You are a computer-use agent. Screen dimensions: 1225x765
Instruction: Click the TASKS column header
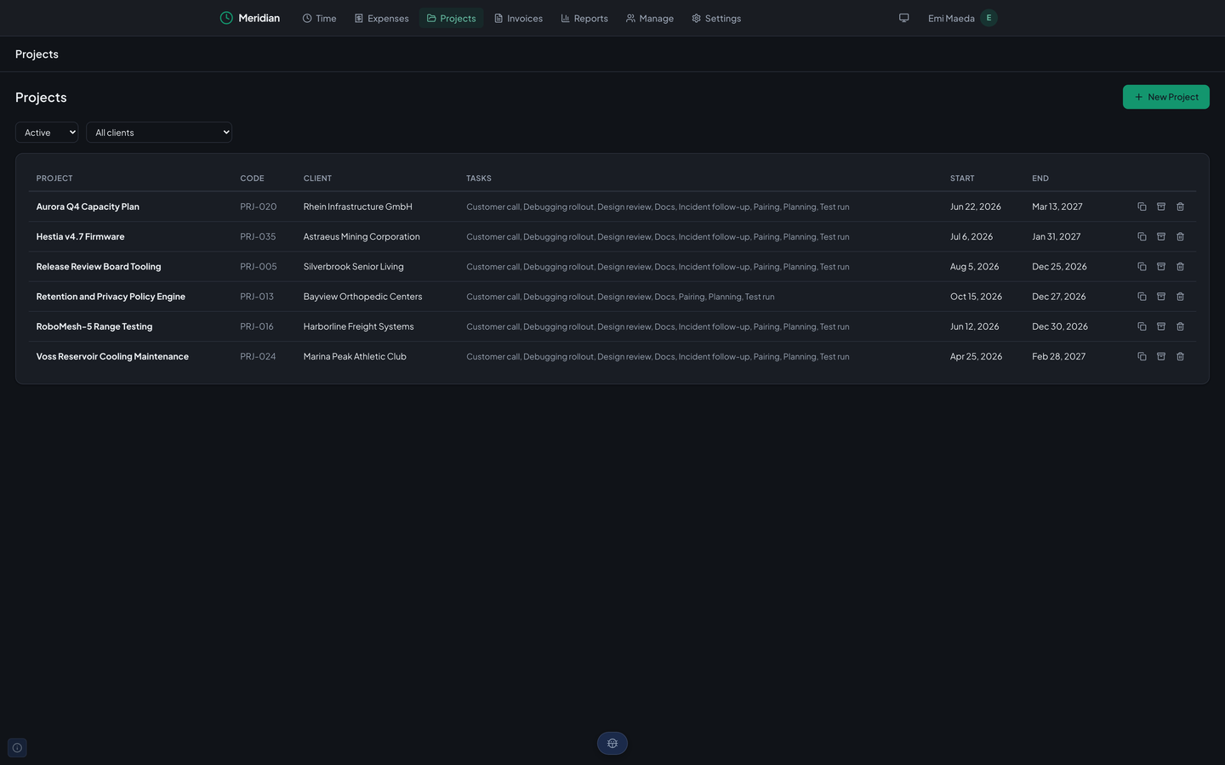[x=479, y=178]
